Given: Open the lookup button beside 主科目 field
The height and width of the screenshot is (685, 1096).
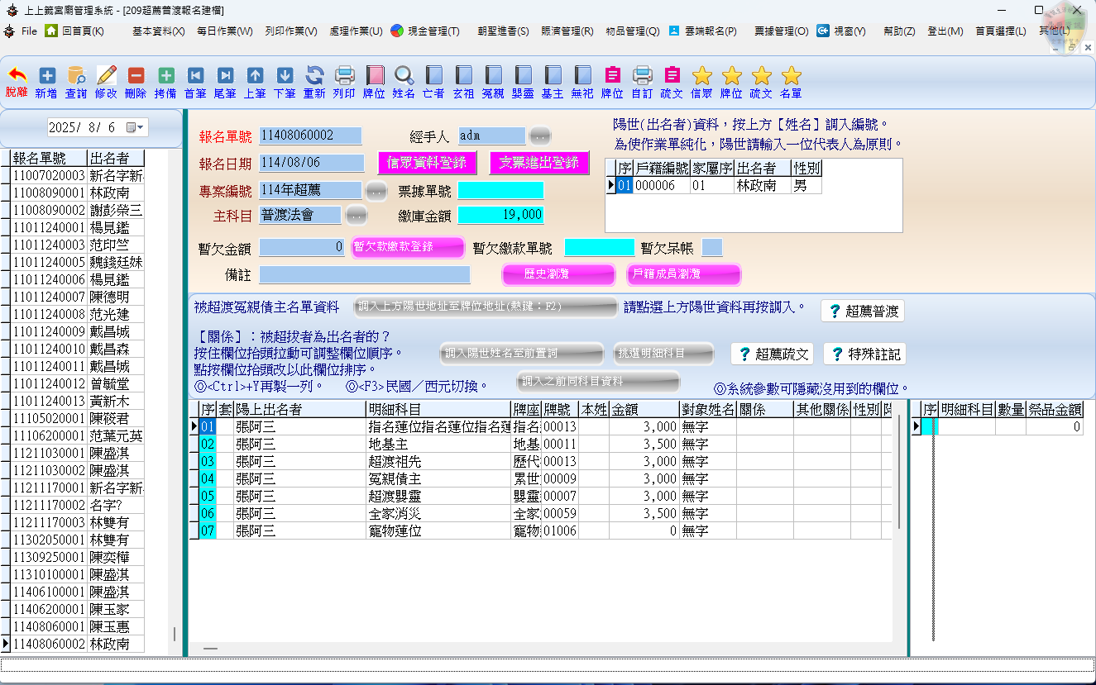Looking at the screenshot, I should [356, 216].
